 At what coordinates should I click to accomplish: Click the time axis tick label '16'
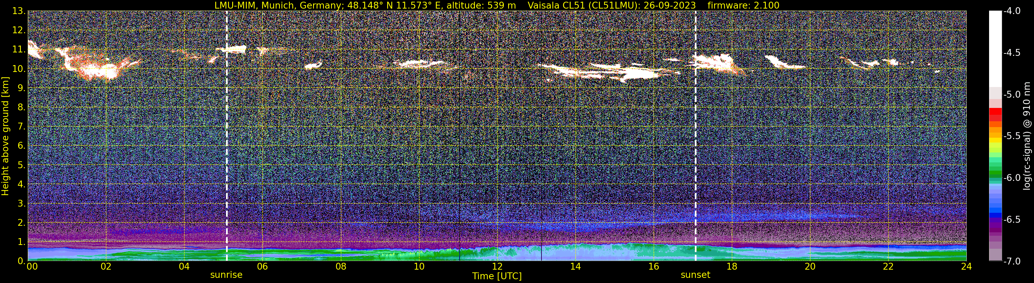tap(653, 267)
